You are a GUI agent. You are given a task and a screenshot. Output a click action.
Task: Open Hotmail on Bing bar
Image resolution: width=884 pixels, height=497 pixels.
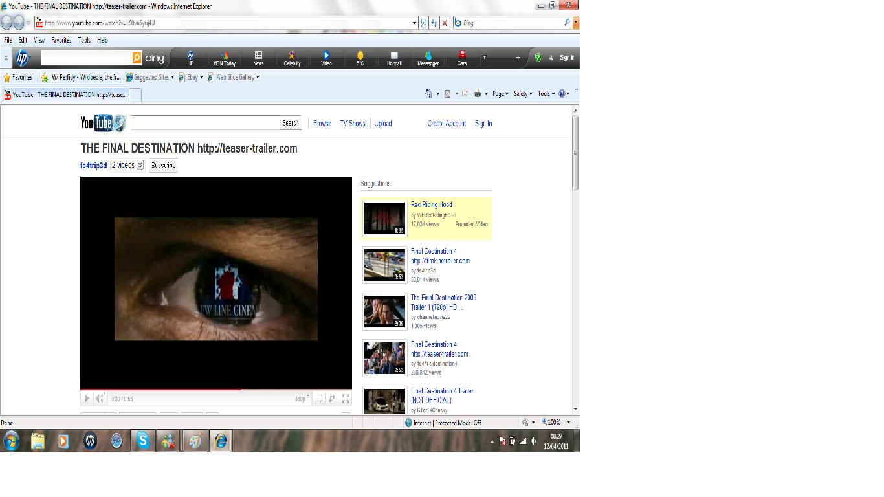394,58
